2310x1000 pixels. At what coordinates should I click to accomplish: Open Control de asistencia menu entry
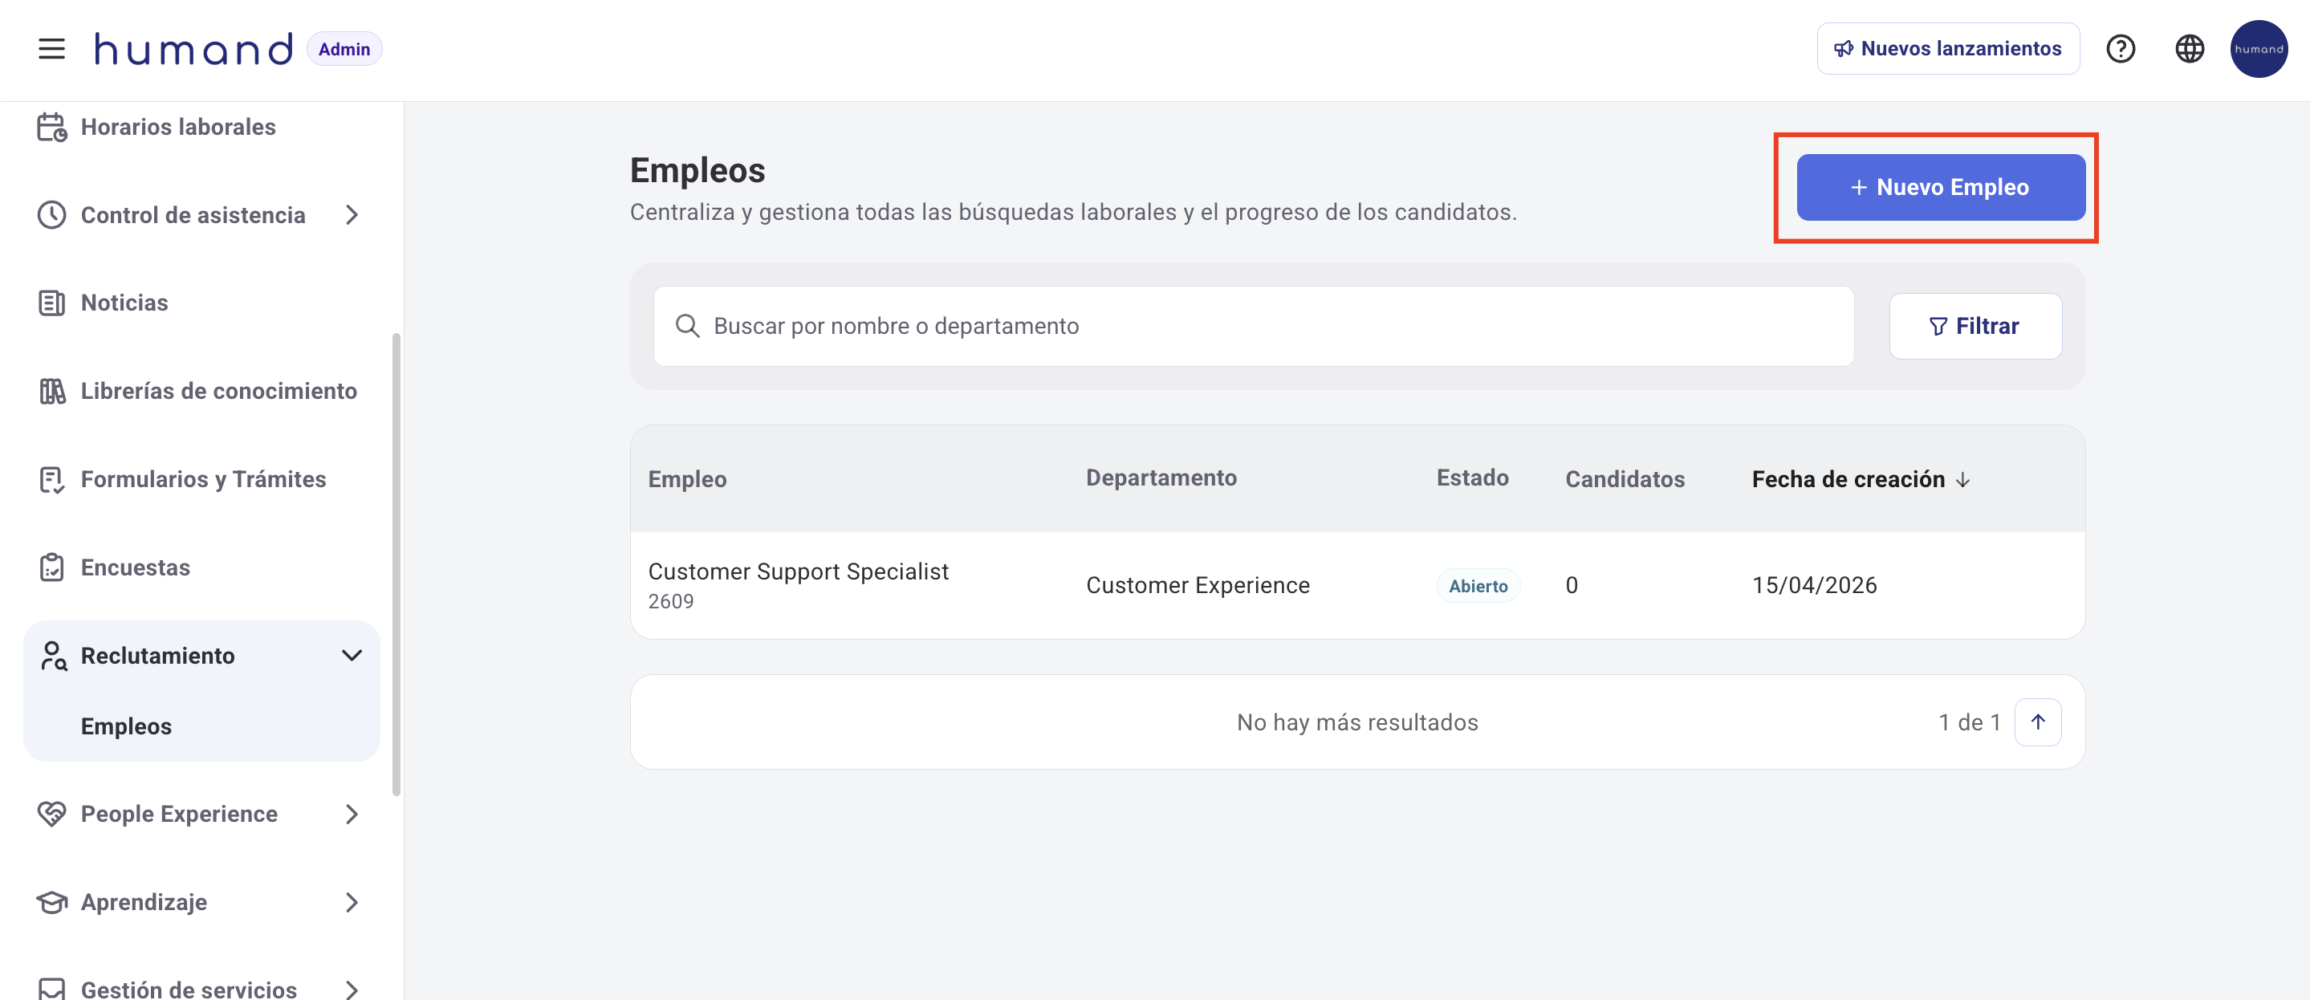[193, 214]
